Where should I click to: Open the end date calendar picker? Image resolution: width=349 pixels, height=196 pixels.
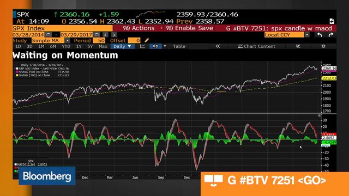coord(97,35)
